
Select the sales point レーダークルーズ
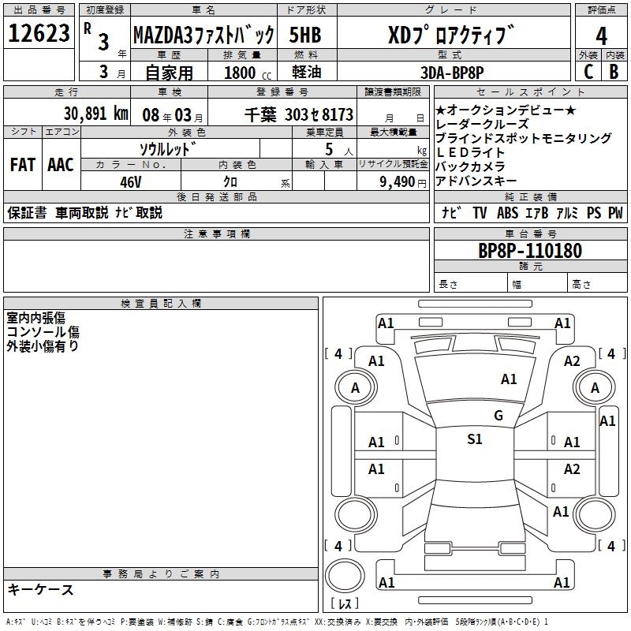[482, 124]
